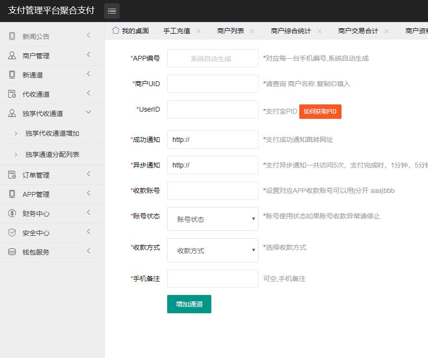
Task: Click the 增加通道 button
Action: point(189,304)
